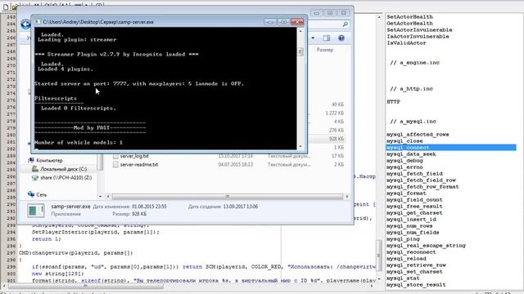The width and height of the screenshot is (524, 294).
Task: Toggle the Explorer preview pane icon
Action: [327, 38]
